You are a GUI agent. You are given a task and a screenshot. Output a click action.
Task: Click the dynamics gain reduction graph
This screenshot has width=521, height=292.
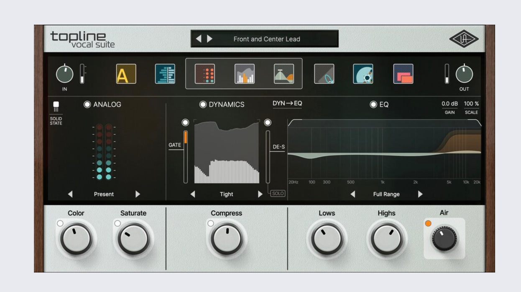[x=227, y=152]
